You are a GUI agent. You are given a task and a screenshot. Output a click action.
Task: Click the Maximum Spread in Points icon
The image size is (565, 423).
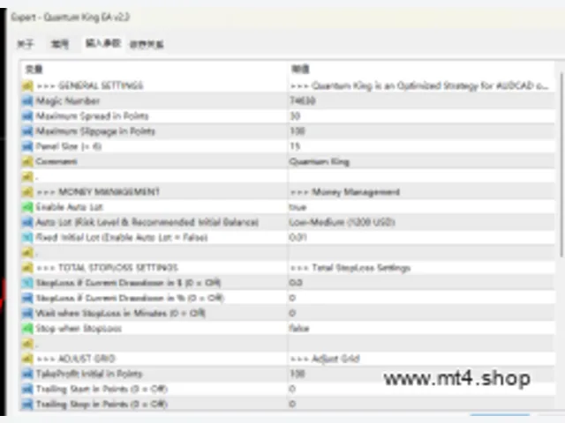point(27,115)
